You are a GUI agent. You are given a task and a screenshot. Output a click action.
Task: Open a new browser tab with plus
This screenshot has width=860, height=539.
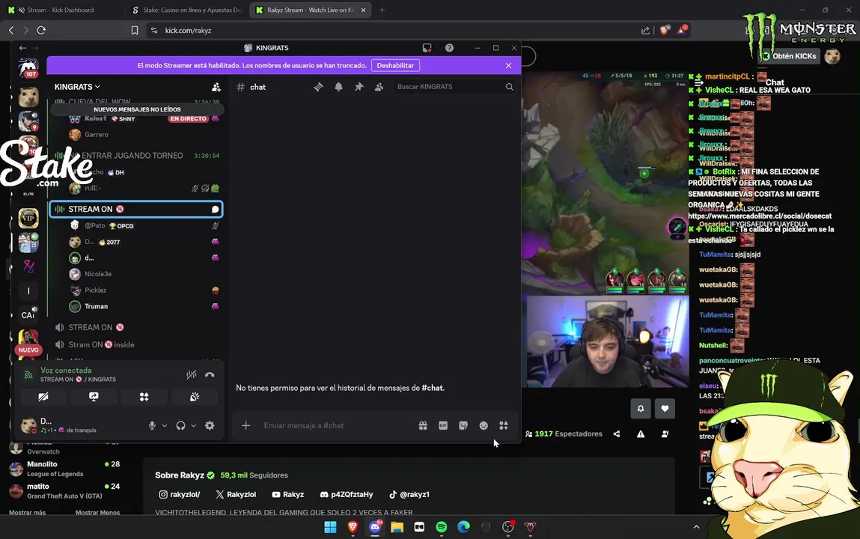click(x=382, y=10)
